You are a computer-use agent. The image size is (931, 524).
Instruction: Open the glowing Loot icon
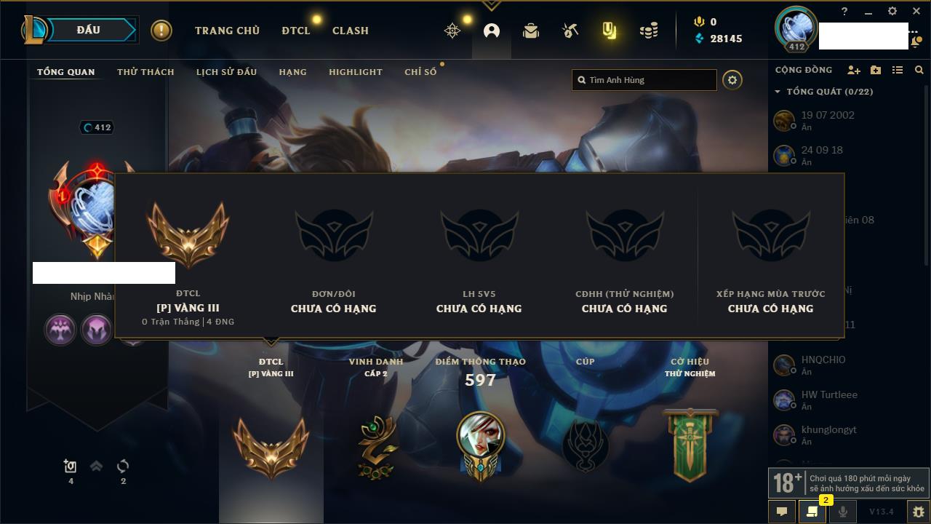click(x=610, y=31)
